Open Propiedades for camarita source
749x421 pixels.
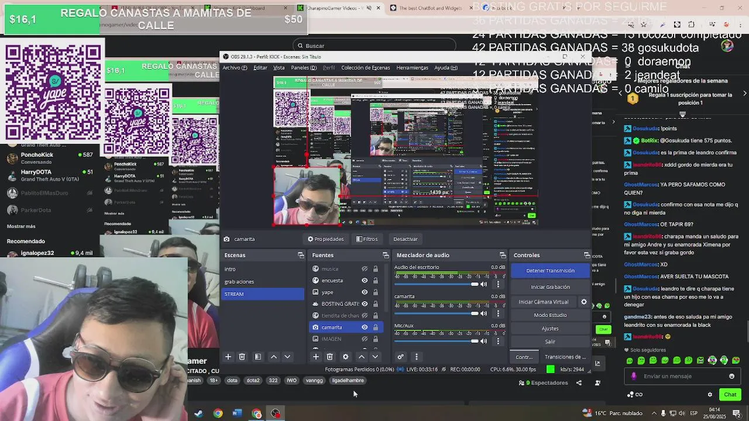tap(326, 239)
